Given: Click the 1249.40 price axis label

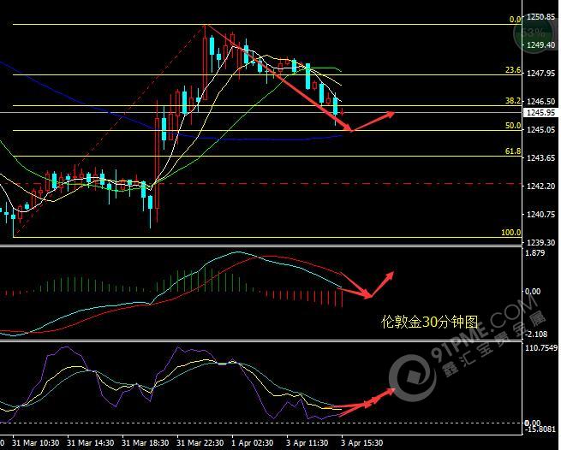Looking at the screenshot, I should (541, 45).
